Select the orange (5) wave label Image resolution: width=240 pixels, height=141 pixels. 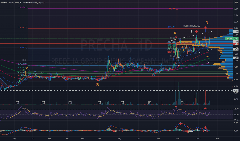[206, 22]
